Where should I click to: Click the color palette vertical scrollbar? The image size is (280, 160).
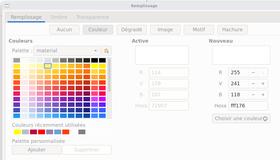[x=109, y=75]
